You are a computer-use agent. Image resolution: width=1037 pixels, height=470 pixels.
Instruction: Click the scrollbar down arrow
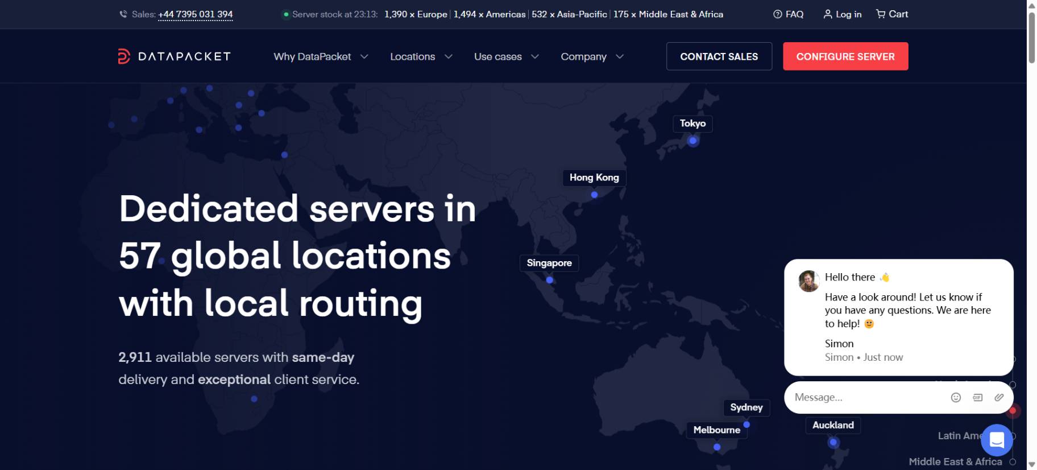click(x=1032, y=465)
